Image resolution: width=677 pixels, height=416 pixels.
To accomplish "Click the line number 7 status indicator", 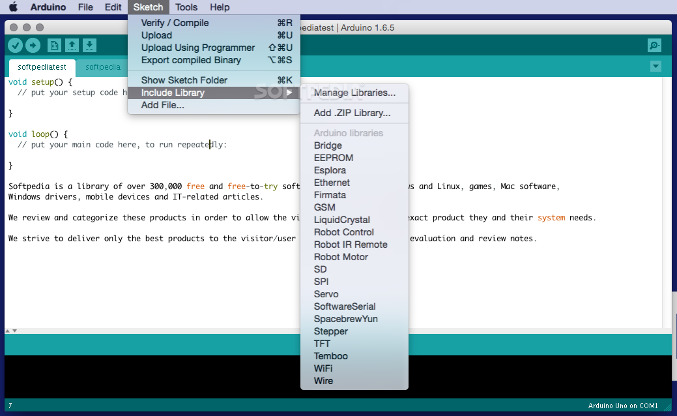I will tap(10, 406).
